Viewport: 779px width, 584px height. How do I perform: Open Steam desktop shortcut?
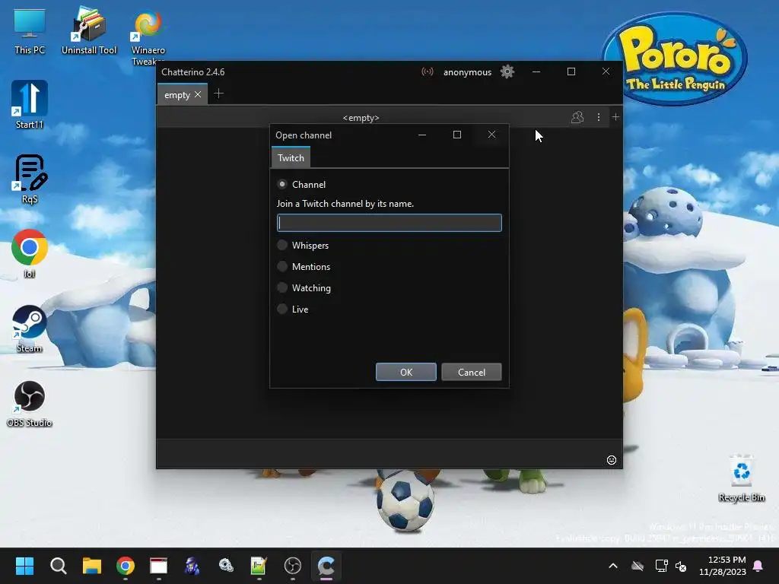click(x=30, y=328)
